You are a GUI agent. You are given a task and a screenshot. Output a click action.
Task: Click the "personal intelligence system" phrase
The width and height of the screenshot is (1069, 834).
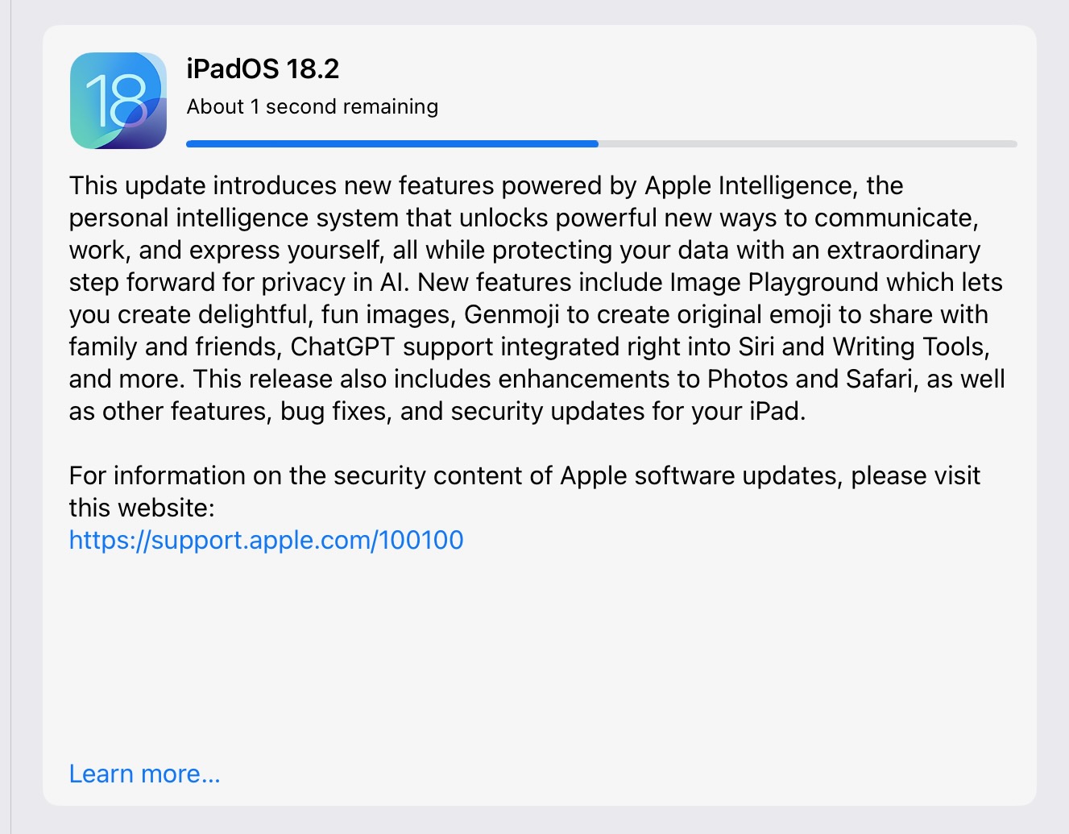pos(234,218)
